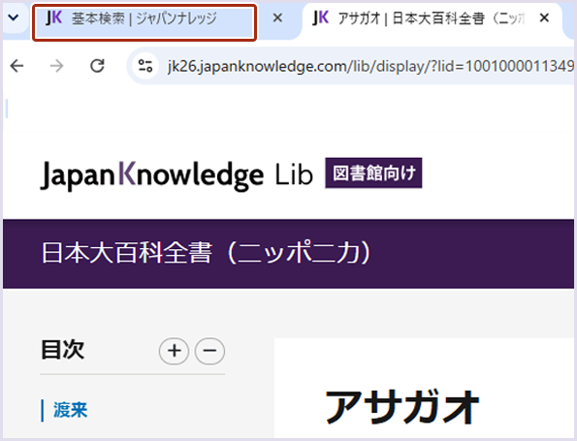This screenshot has width=577, height=441.
Task: Reload the page with the refresh icon
Action: [98, 66]
